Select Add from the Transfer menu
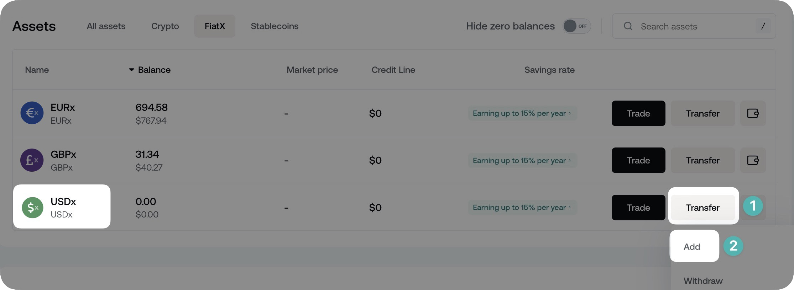 pyautogui.click(x=692, y=247)
